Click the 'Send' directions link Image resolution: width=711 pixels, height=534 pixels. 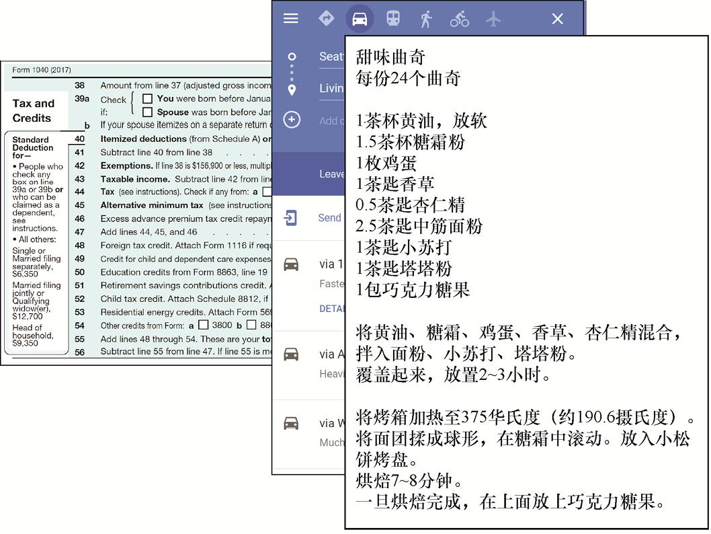tap(329, 218)
